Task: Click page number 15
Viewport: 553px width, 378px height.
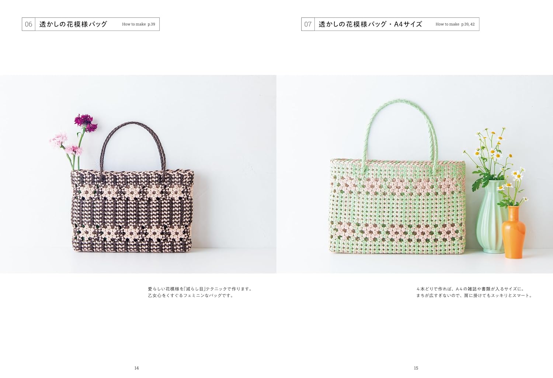Action: (x=416, y=368)
